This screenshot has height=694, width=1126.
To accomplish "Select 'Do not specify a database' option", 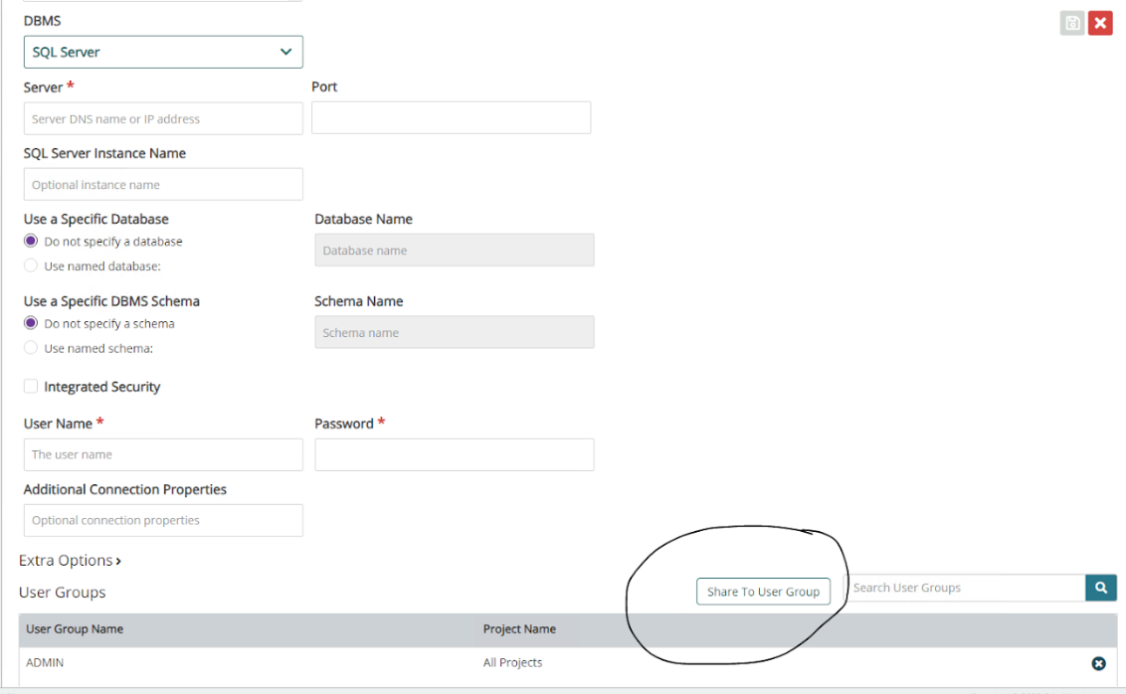I will [x=31, y=242].
